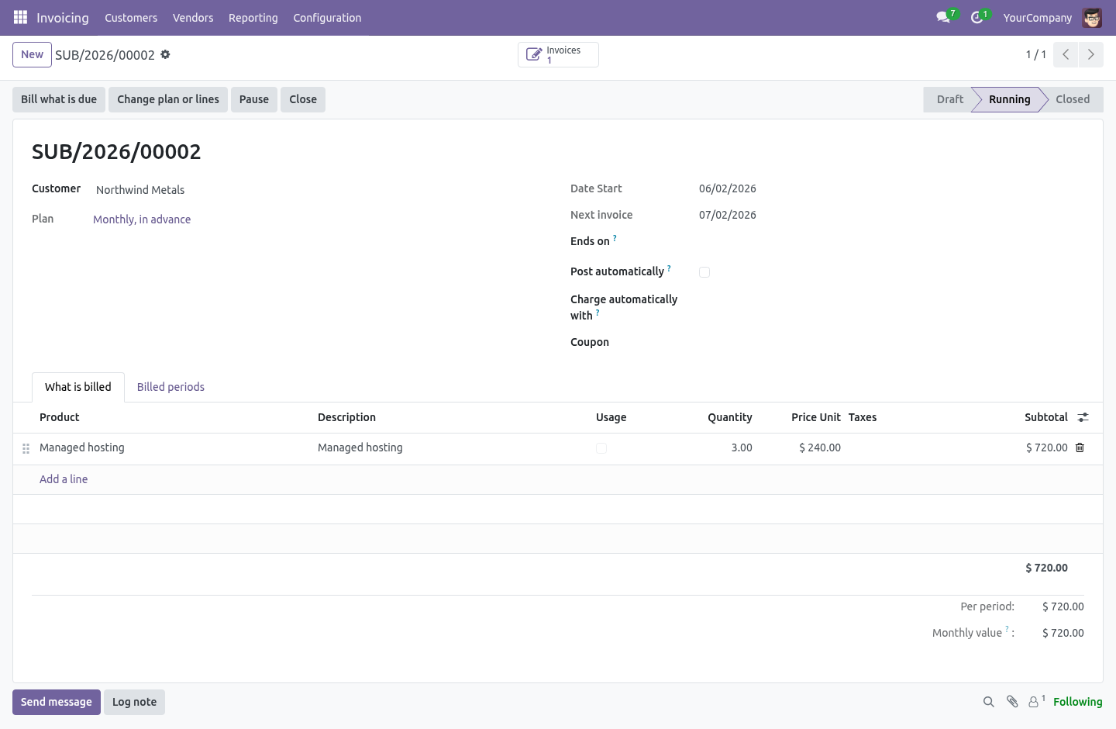
Task: Delete the Managed hosting line
Action: click(1080, 447)
